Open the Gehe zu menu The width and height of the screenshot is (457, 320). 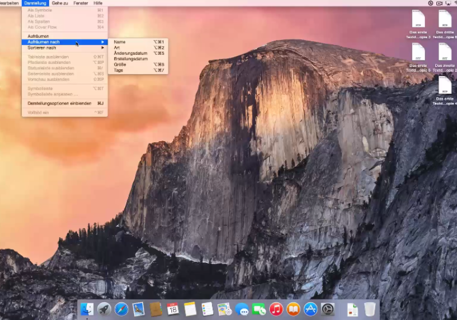[x=60, y=3]
